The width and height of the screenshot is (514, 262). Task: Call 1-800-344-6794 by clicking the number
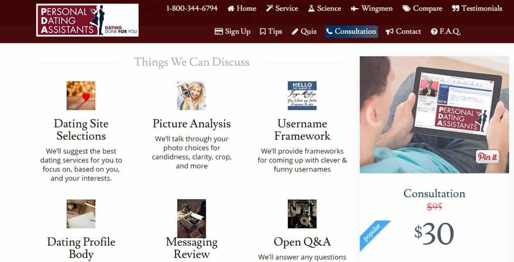click(193, 7)
